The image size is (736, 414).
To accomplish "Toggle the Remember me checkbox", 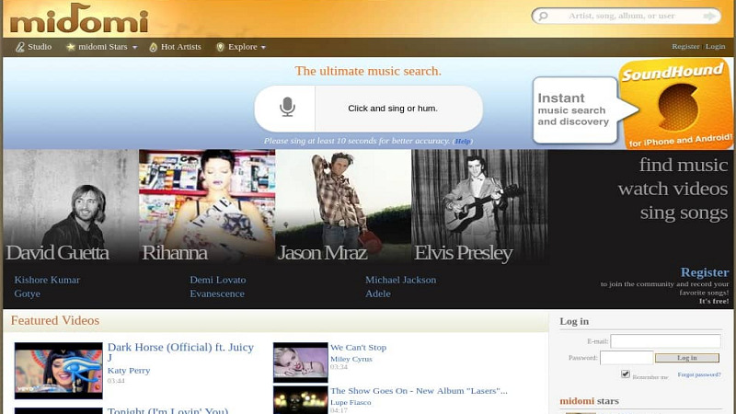I will point(626,374).
